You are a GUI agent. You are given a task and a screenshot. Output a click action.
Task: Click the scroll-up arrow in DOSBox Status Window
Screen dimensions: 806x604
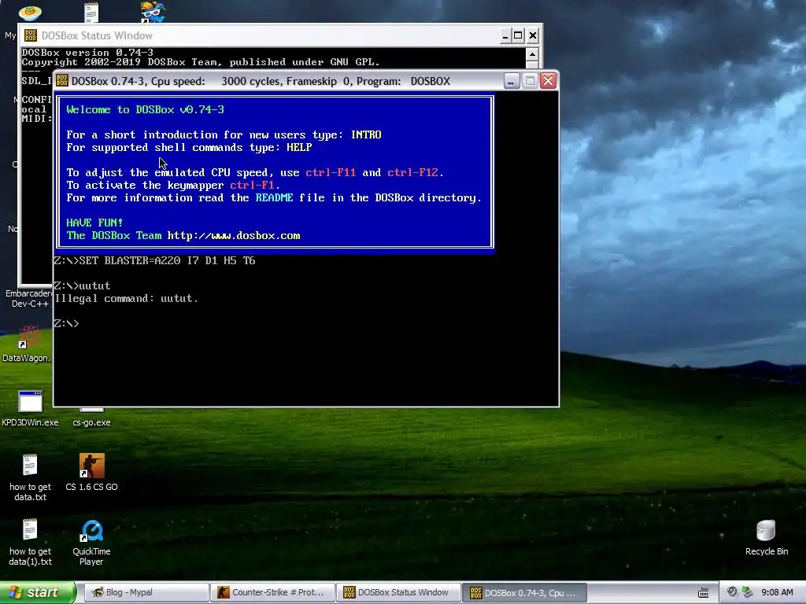pyautogui.click(x=532, y=54)
